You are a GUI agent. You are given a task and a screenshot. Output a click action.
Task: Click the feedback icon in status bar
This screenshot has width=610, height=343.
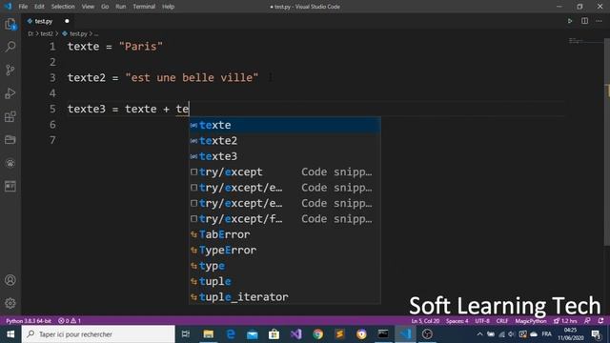[587, 321]
